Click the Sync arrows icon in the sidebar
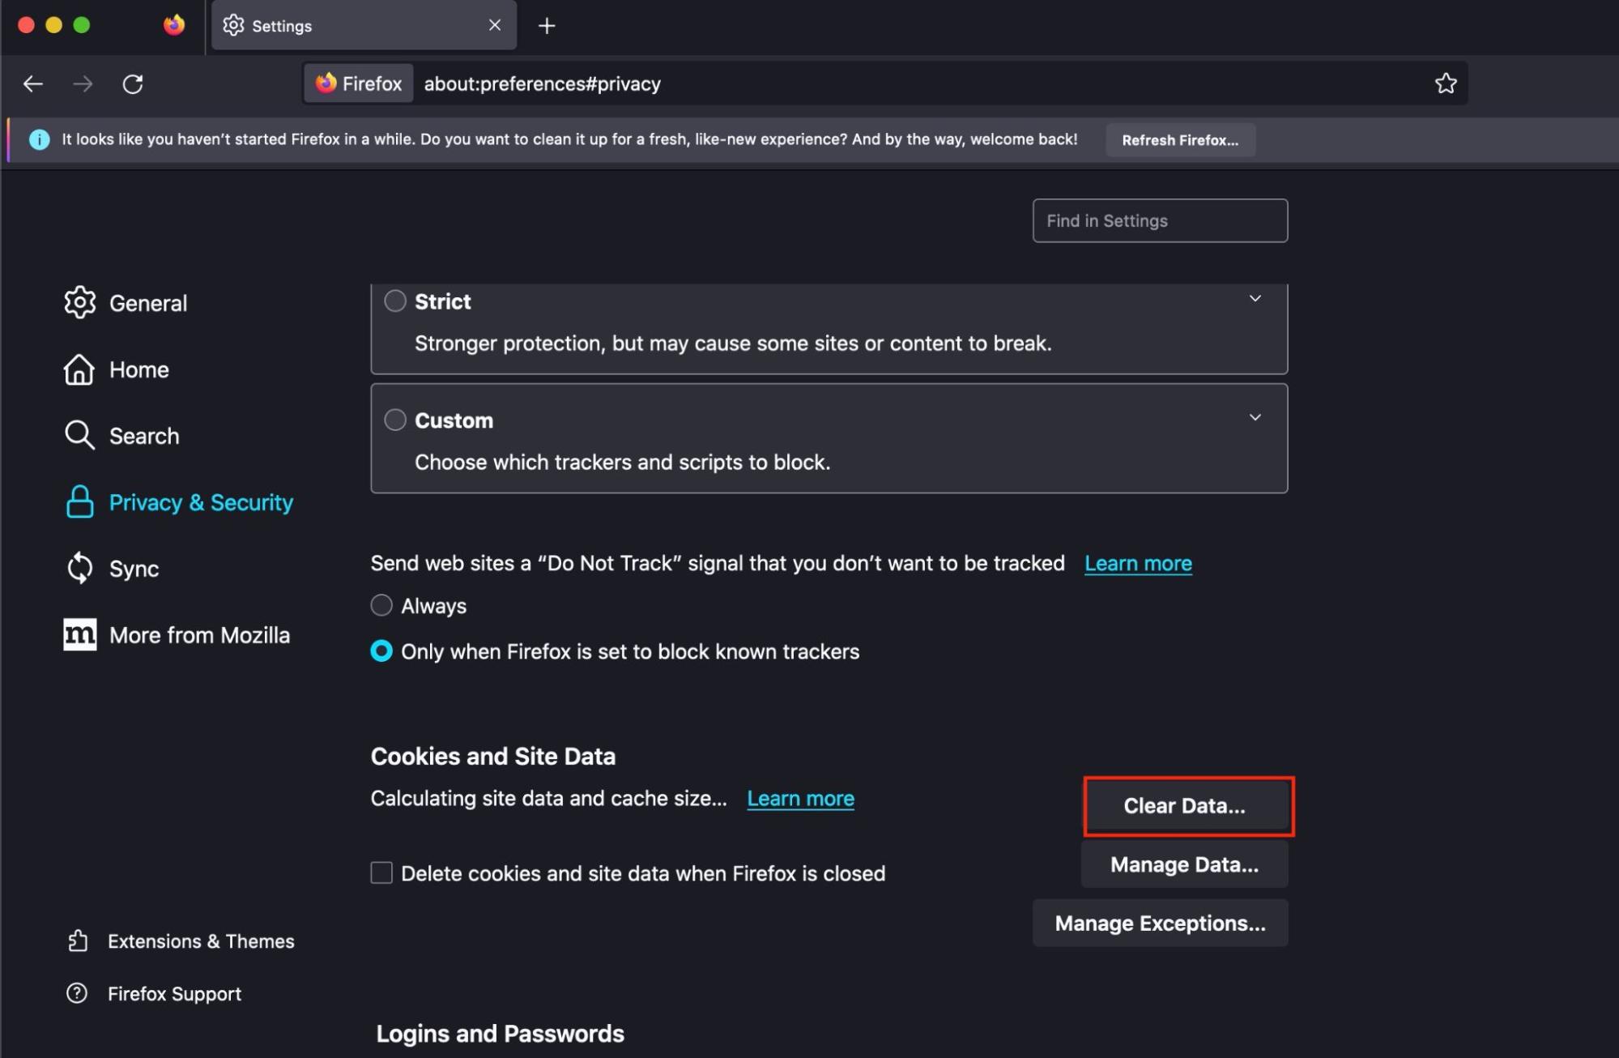 79,568
